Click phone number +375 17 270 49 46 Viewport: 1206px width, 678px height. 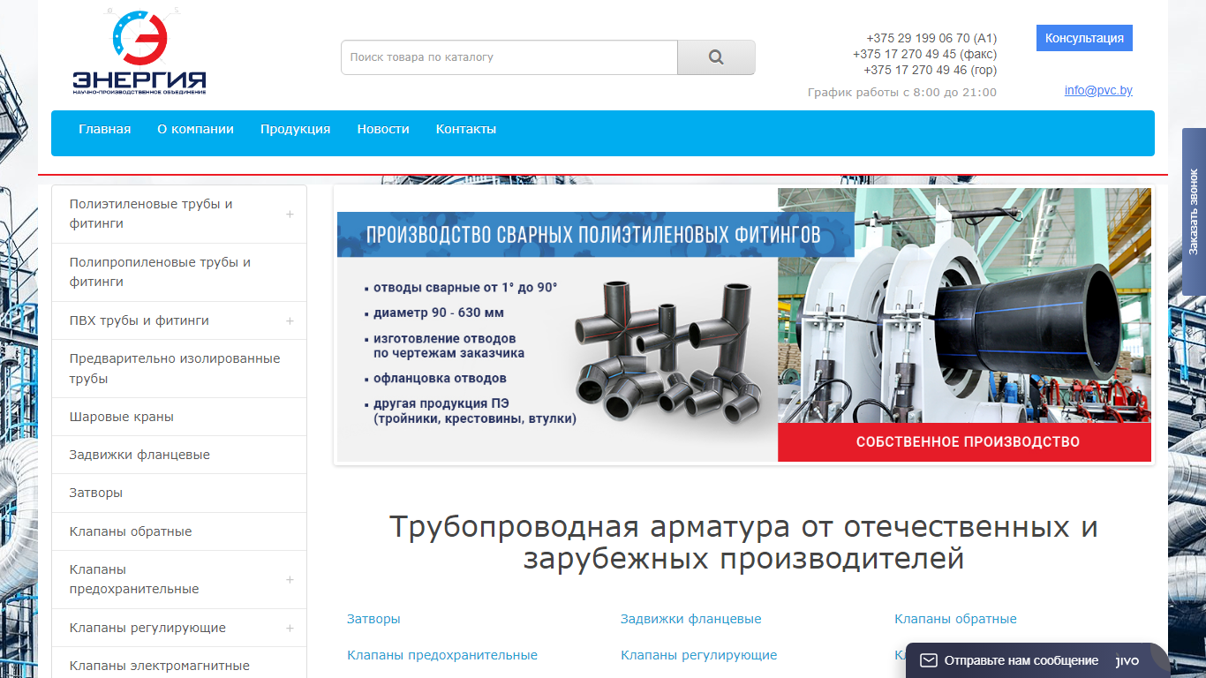[x=930, y=70]
